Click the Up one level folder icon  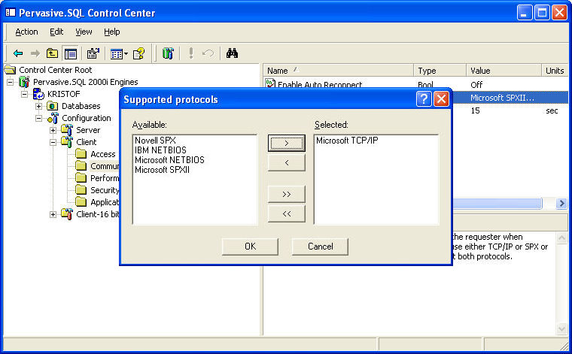52,53
